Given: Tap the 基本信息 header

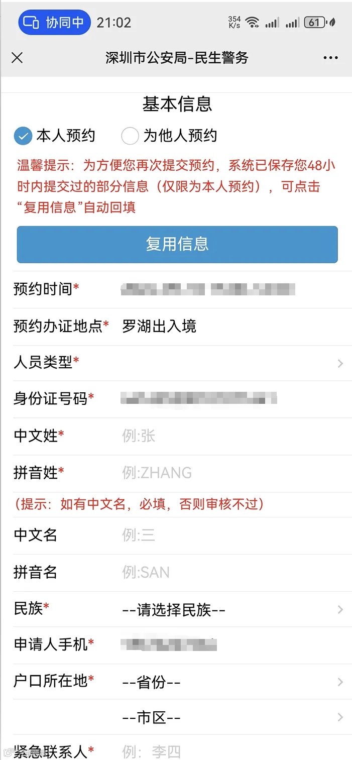Looking at the screenshot, I should coord(176,104).
